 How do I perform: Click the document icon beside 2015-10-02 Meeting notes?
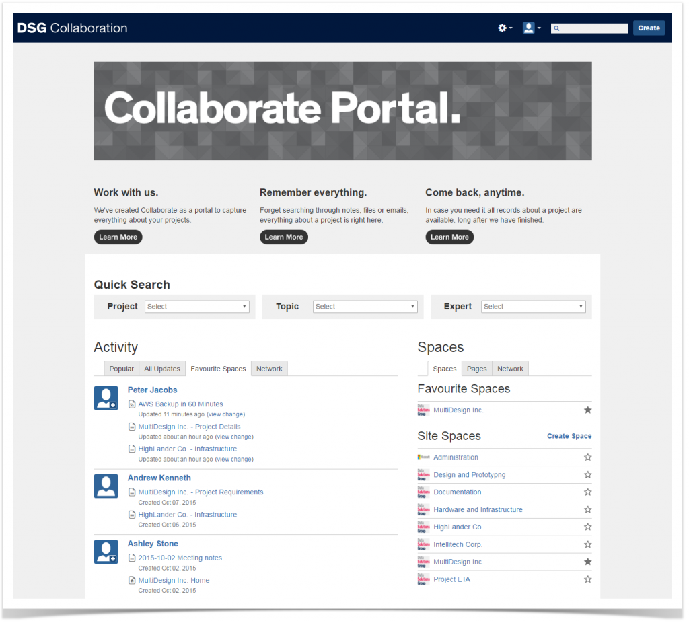coord(132,558)
